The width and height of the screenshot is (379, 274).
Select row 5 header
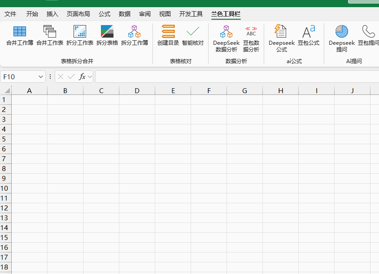5,139
